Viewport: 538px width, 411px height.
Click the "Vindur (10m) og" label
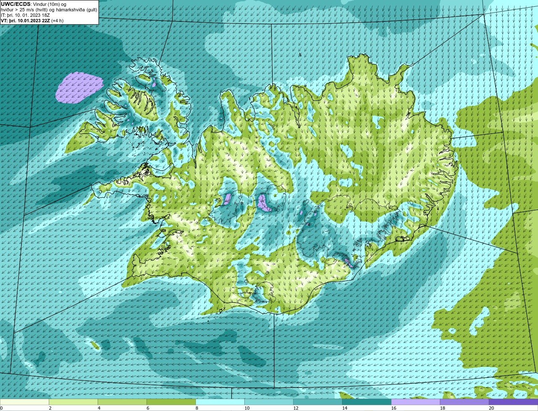pos(50,4)
